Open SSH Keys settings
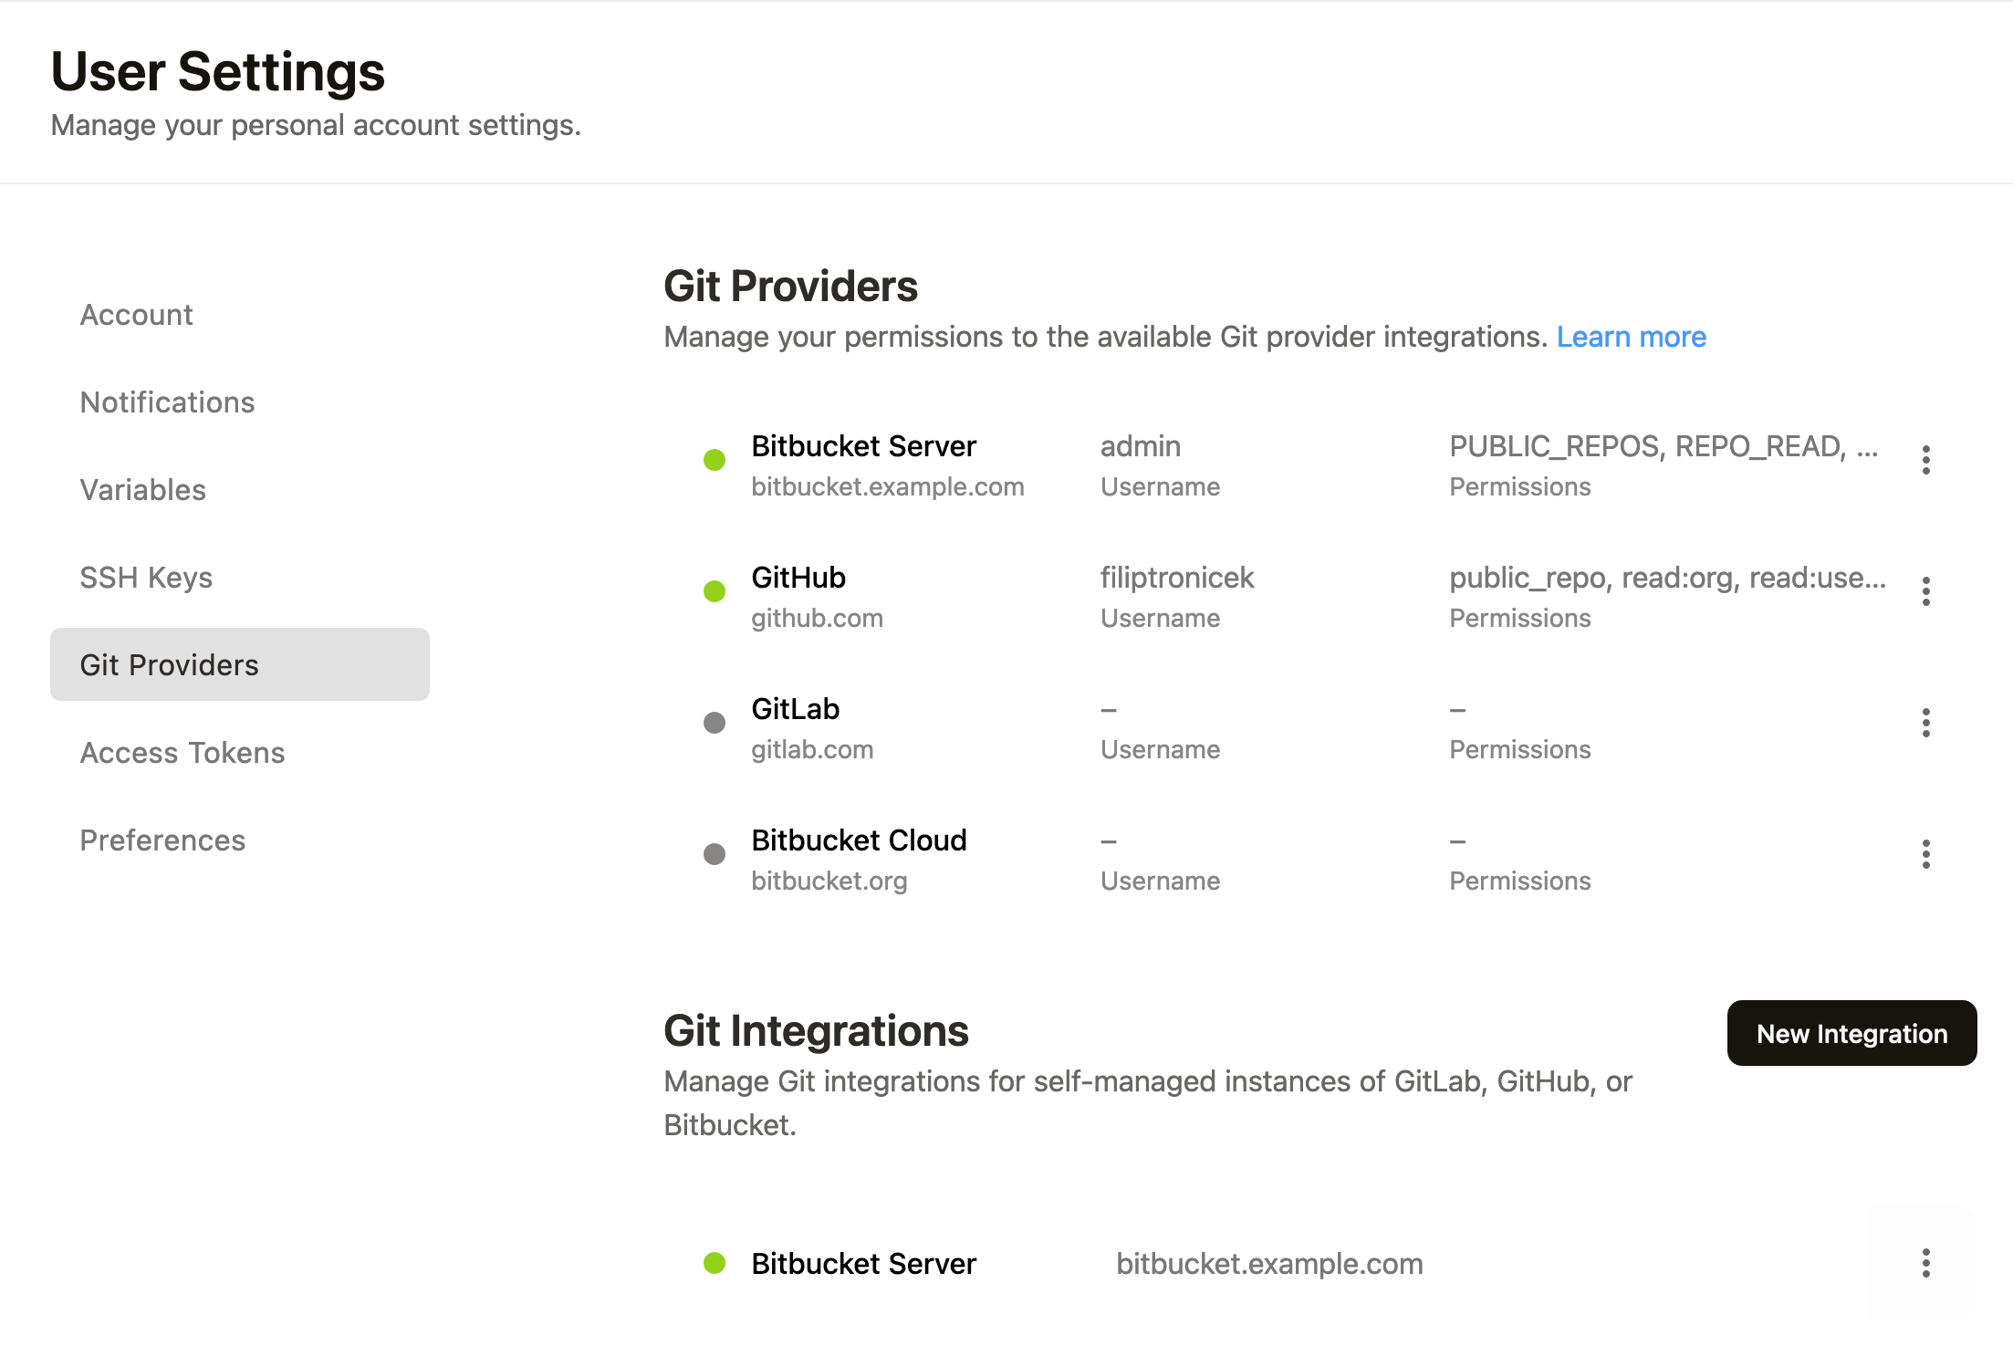Screen dimensions: 2013x1367 [146, 578]
